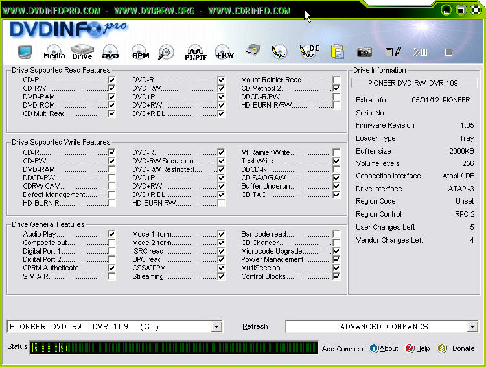The height and width of the screenshot is (367, 486).
Task: Open the PI/PIF error scan icon
Action: pyautogui.click(x=196, y=52)
